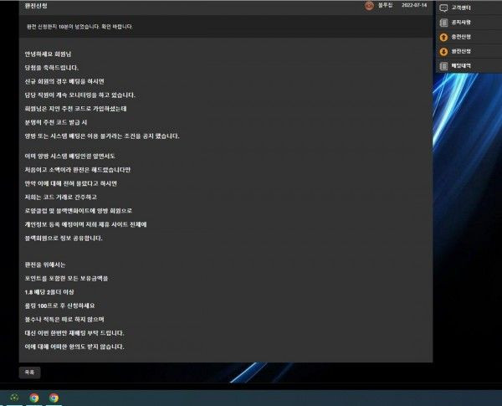Click the 고객센터 speech bubble icon

(443, 8)
